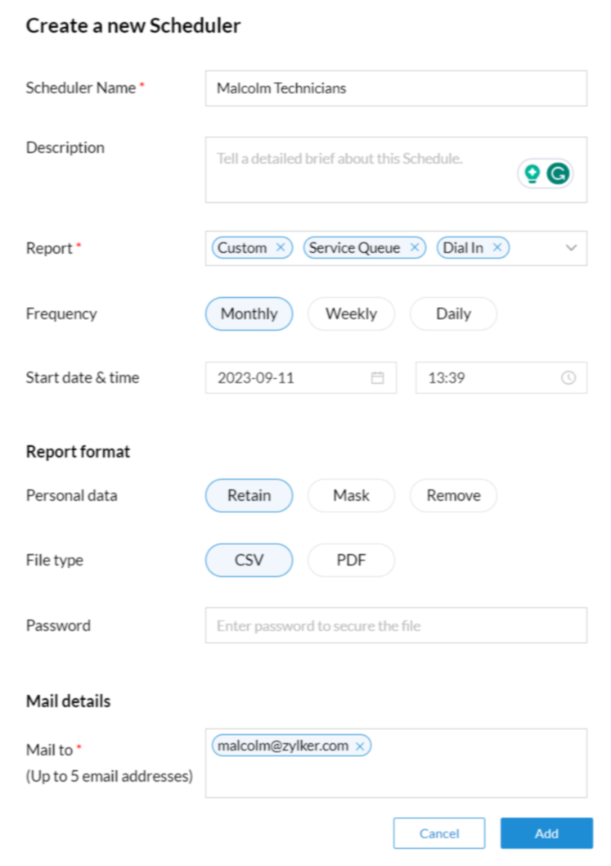
Task: Select PDF file type
Action: tap(351, 561)
